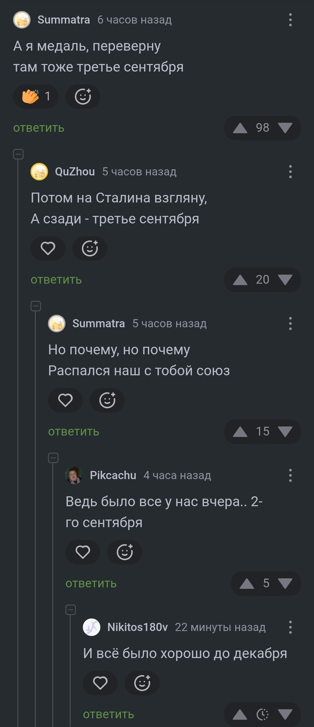Upvote QuZhou's comment about Stalin
The height and width of the screenshot is (727, 314).
click(240, 280)
